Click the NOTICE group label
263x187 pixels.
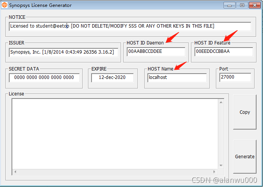click(17, 17)
